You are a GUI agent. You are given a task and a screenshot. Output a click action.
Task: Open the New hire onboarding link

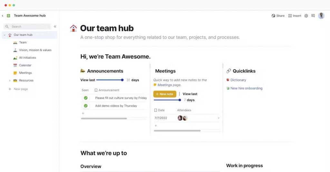(x=246, y=88)
